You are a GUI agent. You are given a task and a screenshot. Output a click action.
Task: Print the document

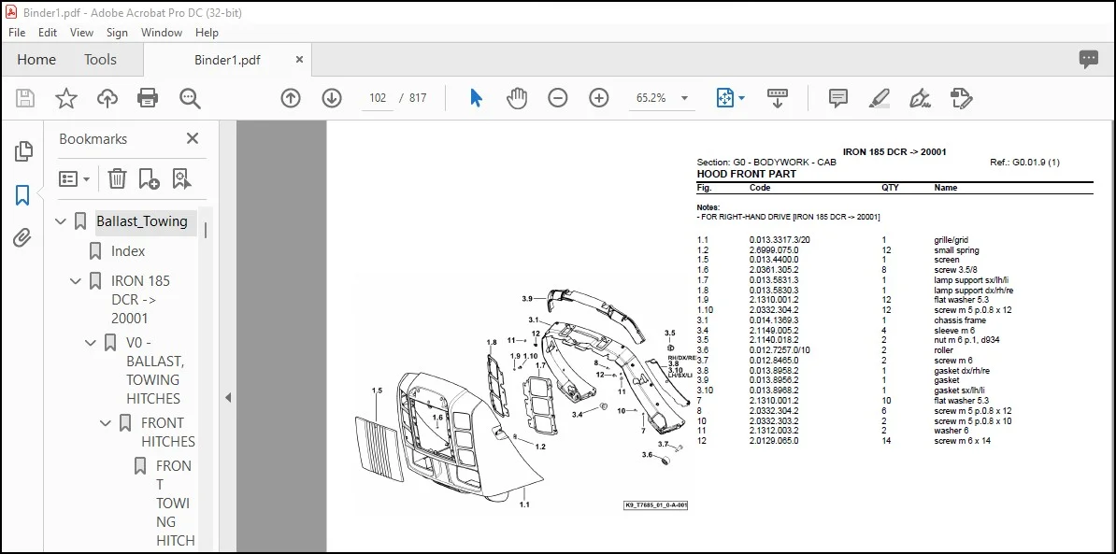pyautogui.click(x=148, y=98)
